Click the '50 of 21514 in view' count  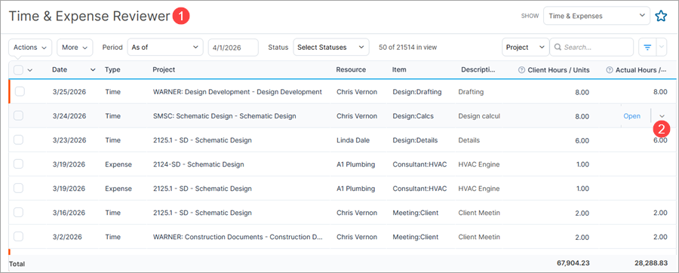pos(407,48)
